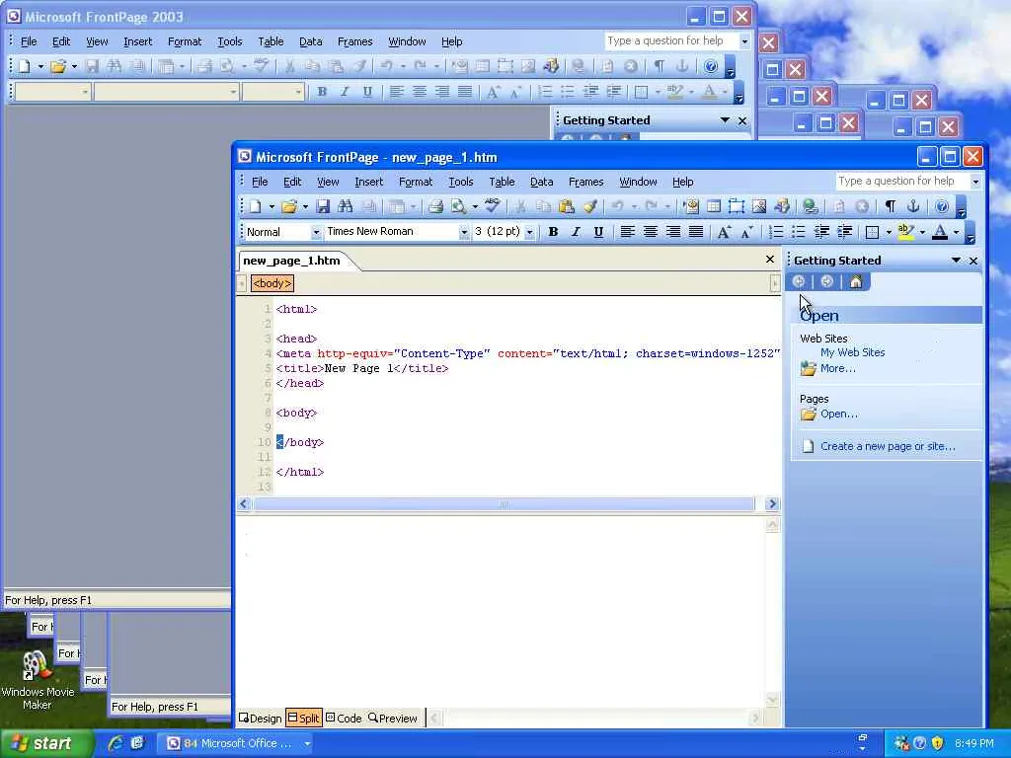Screen dimensions: 1011x758
Task: Click the <body> quick tag selector button
Action: (x=272, y=283)
